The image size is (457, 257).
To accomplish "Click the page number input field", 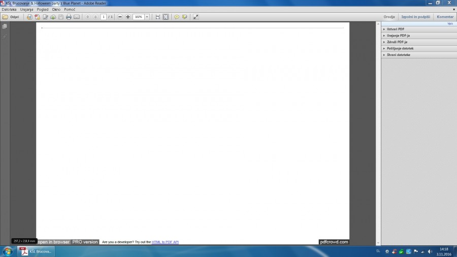I will (104, 17).
